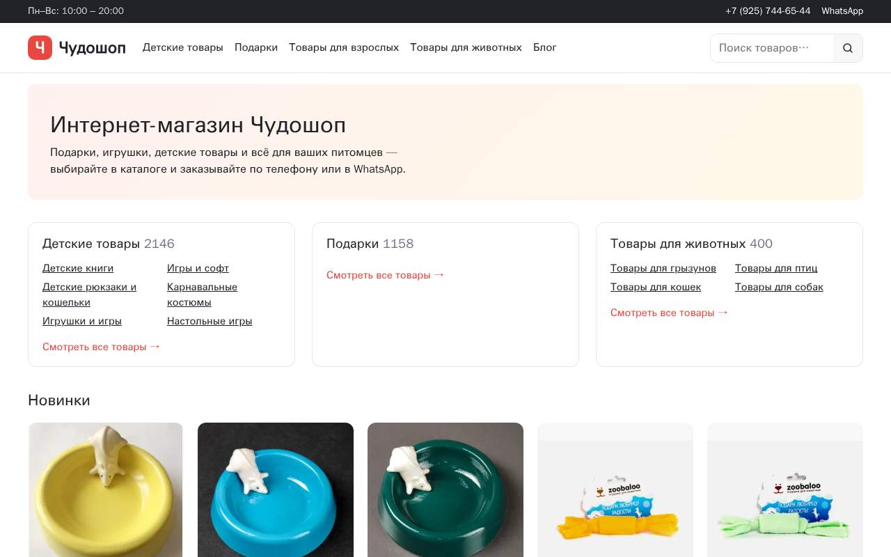Open the yellow bowl product thumbnail
Viewport: 891px width, 557px height.
click(106, 490)
